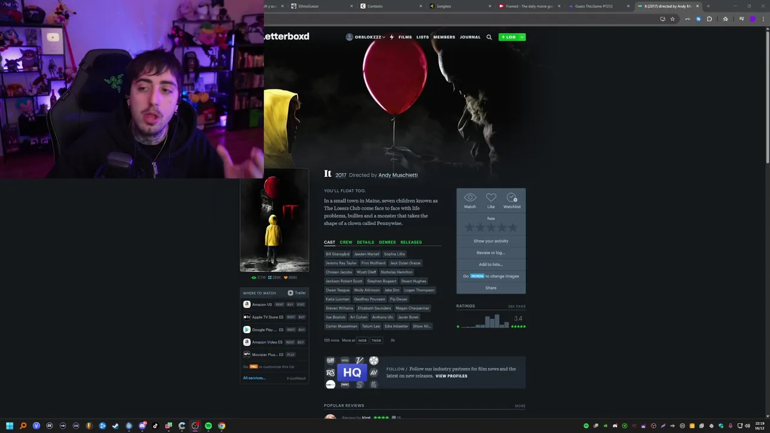Switch to the RELEASES tab
Screen dimensions: 770x433
tap(411, 242)
